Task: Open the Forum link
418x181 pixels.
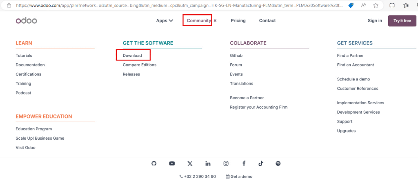Action: [x=236, y=65]
